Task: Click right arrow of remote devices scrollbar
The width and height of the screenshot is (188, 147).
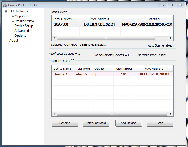Action: (x=171, y=114)
